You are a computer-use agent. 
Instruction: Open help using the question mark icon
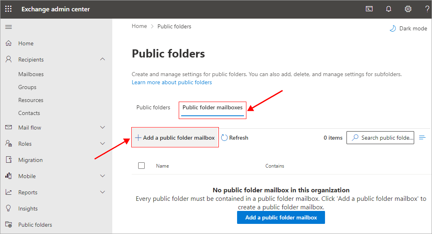point(427,9)
